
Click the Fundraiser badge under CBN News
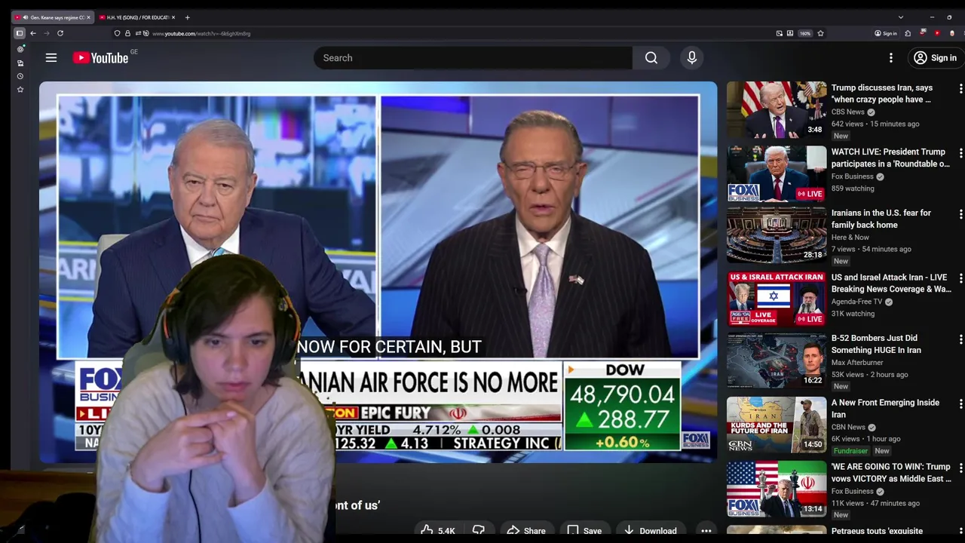pyautogui.click(x=850, y=451)
